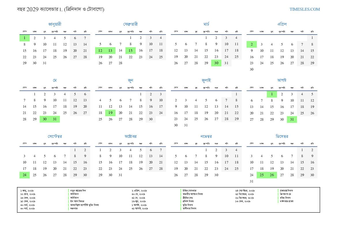
Task: Click highlighted May 31 date
Action: coord(55,119)
